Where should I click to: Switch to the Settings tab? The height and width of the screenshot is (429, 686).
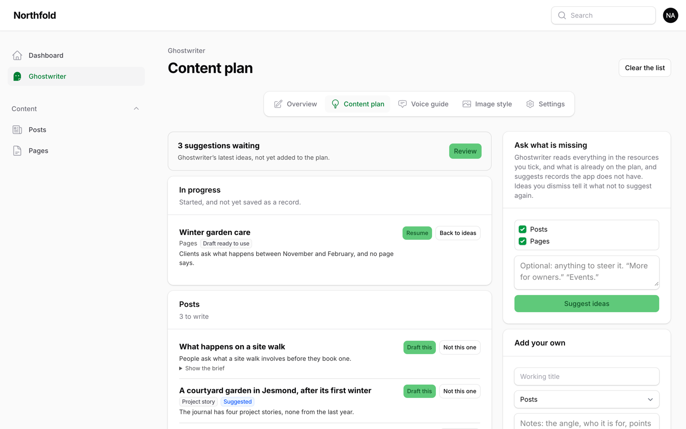coord(545,104)
